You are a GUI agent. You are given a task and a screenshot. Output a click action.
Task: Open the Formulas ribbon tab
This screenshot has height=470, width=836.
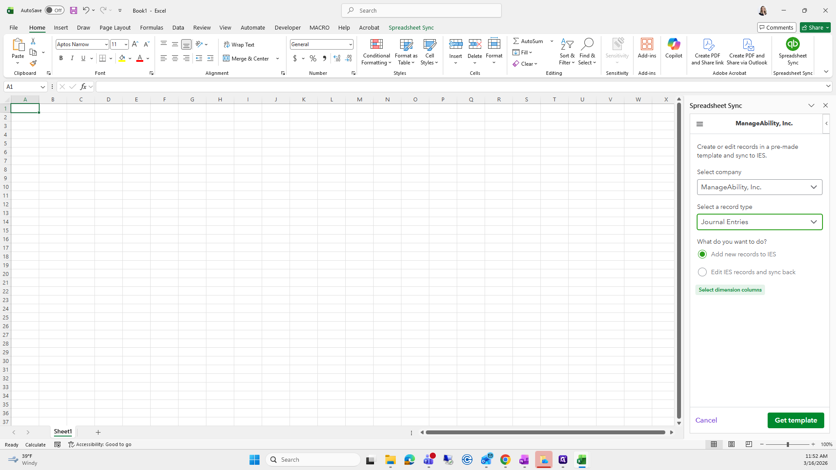pos(152,27)
